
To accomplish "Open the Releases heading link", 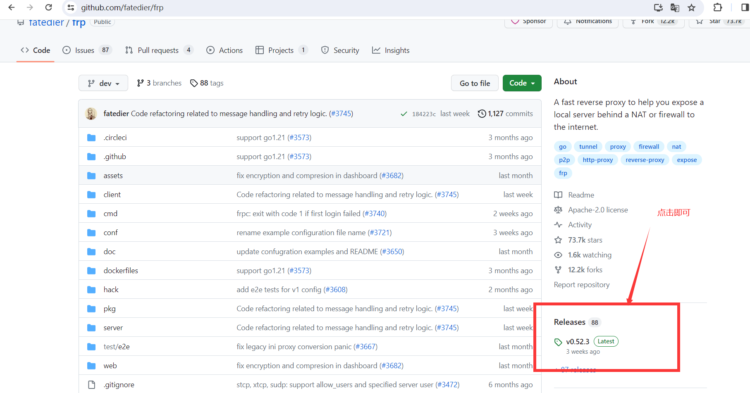I will pos(570,322).
